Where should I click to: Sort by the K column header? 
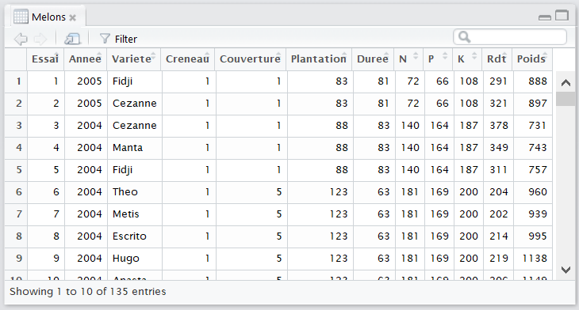pos(467,59)
